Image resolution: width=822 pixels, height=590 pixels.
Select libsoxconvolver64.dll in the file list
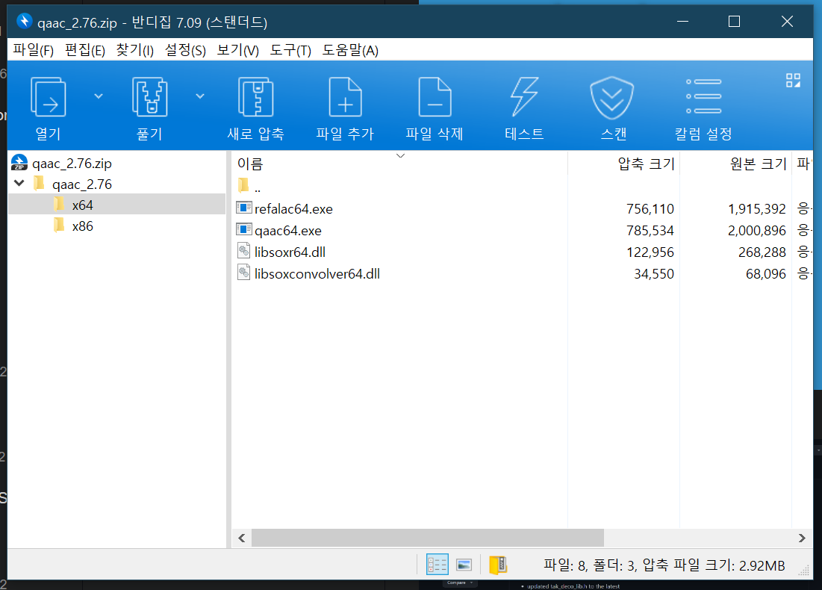coord(317,274)
